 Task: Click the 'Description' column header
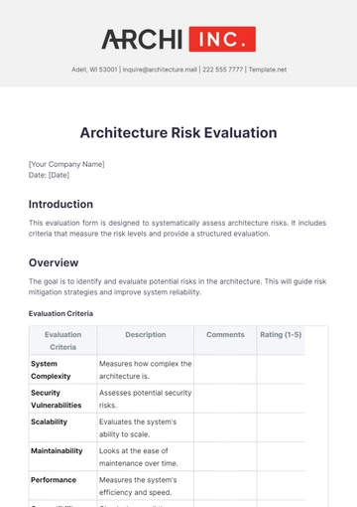(x=146, y=341)
